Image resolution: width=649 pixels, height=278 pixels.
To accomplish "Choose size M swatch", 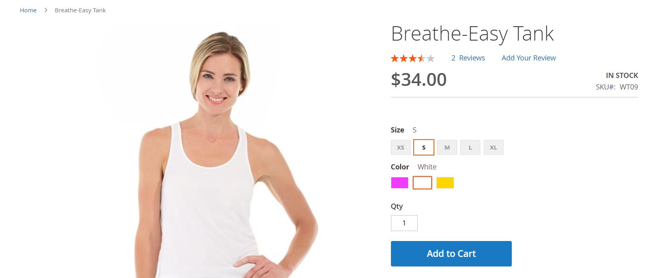I will pyautogui.click(x=447, y=148).
